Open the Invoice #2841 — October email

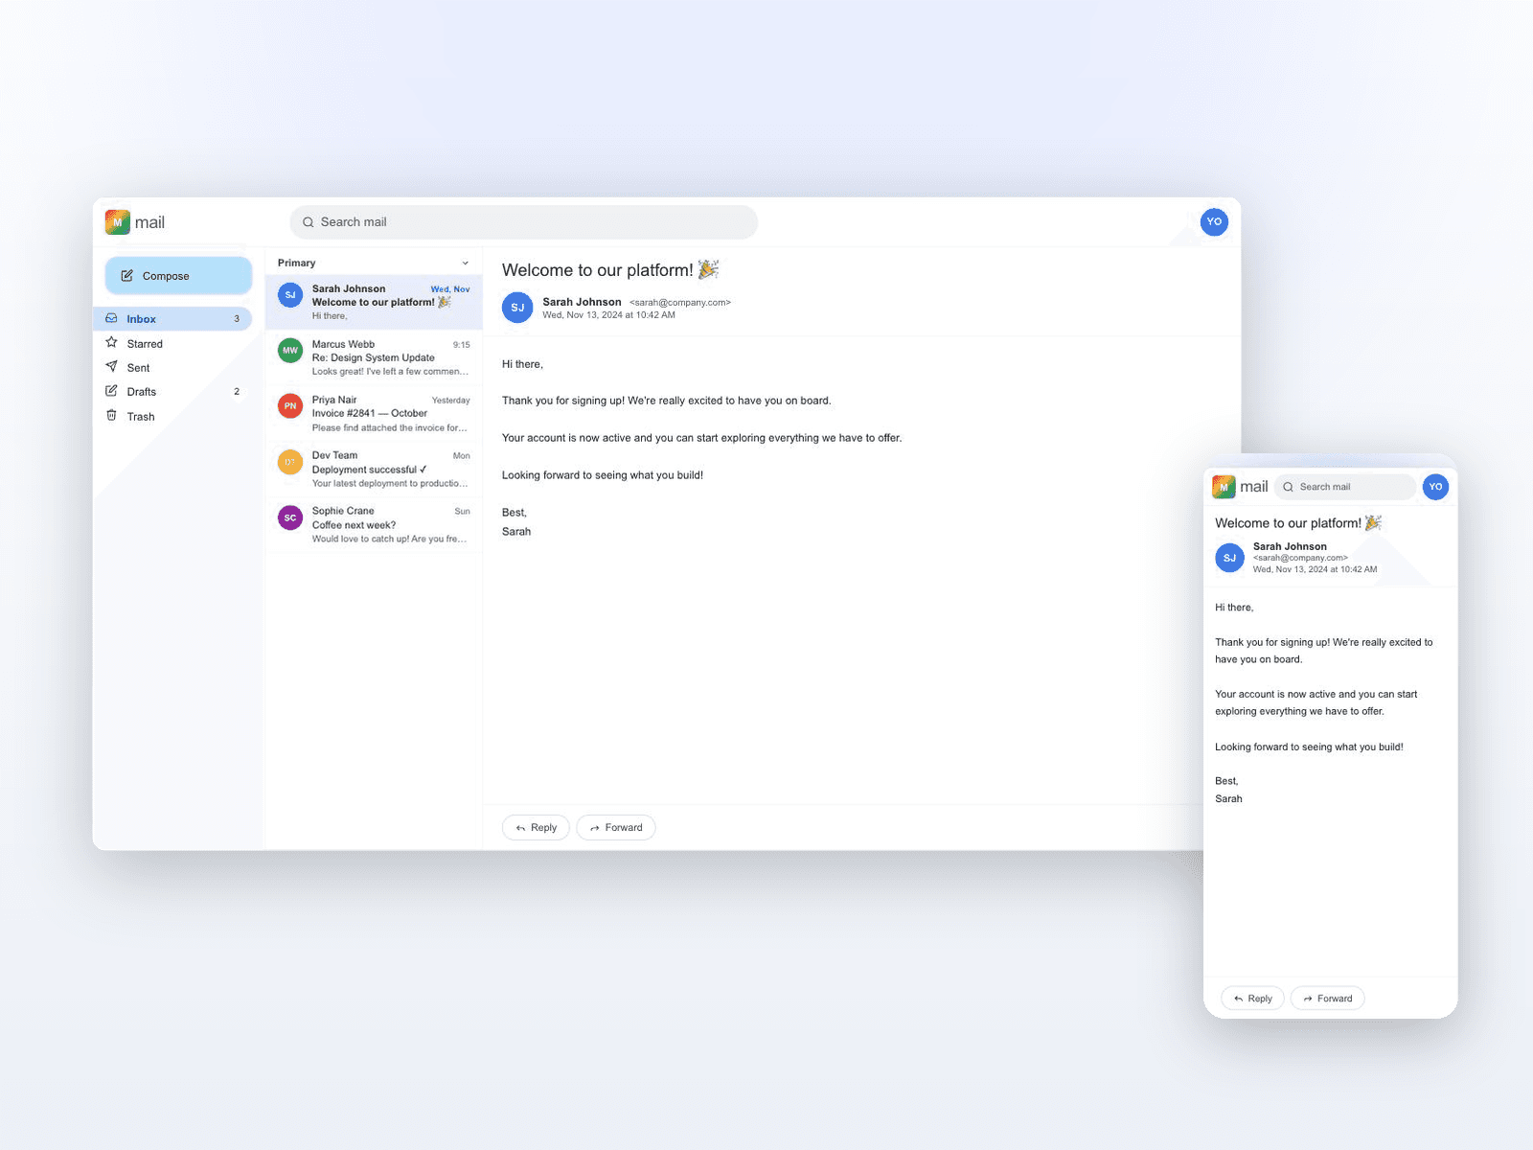pos(374,413)
